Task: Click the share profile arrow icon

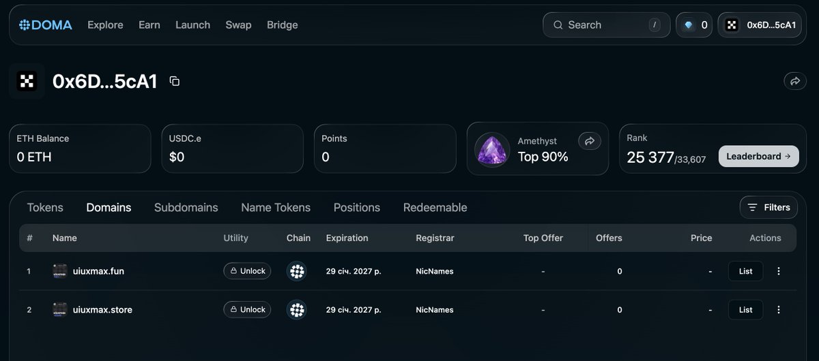Action: coord(794,81)
